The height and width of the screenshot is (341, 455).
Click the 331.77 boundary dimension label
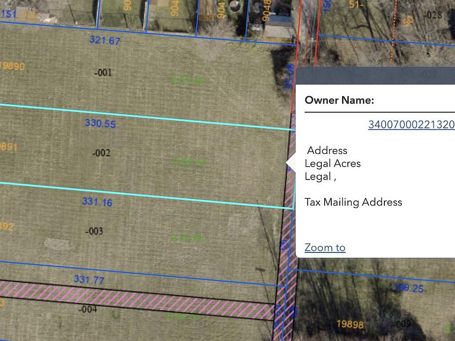click(x=89, y=279)
